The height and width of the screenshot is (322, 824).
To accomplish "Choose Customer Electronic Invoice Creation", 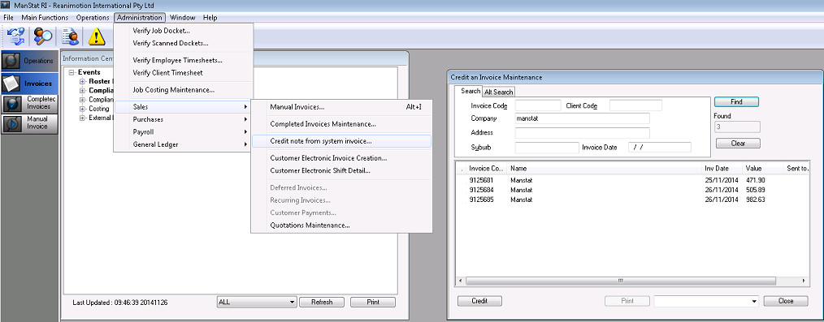I will coord(341,158).
